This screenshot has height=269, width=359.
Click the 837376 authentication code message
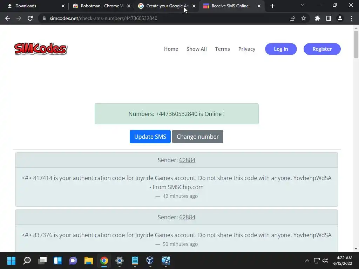point(177,235)
